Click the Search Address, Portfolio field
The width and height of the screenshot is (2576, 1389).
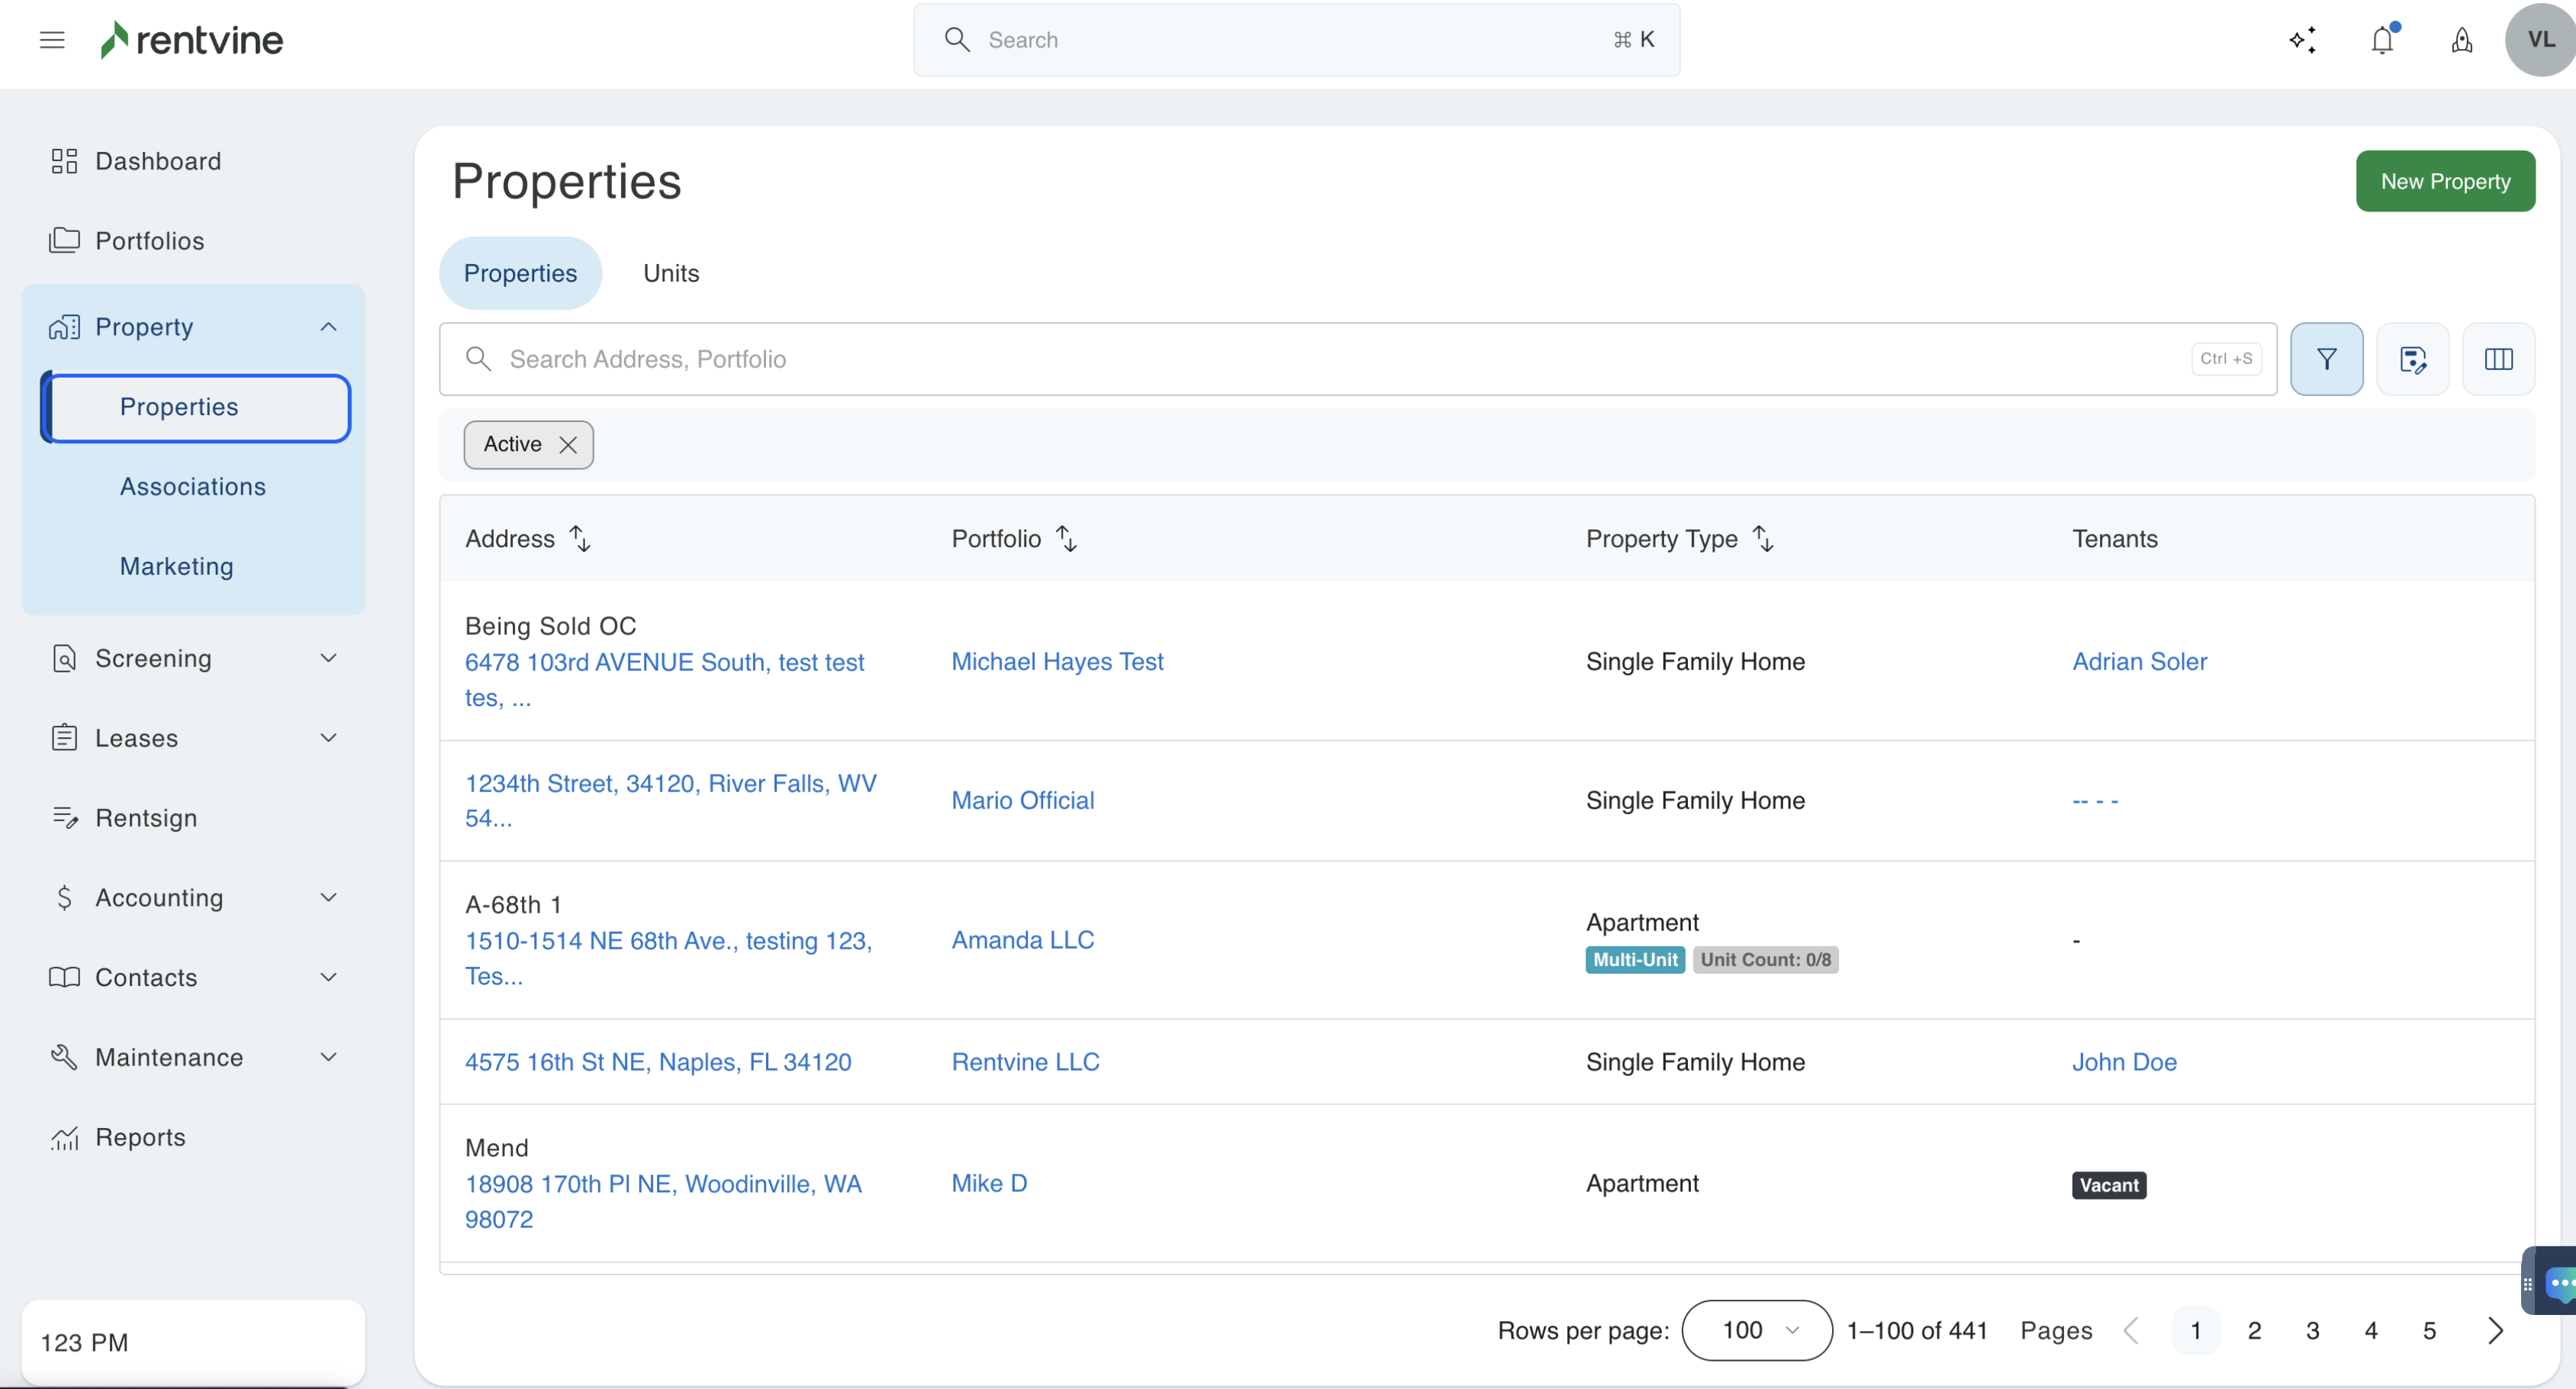pyautogui.click(x=1340, y=359)
